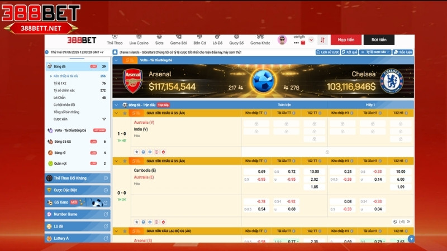Open Bóng đá GS in sidebar

77,142
